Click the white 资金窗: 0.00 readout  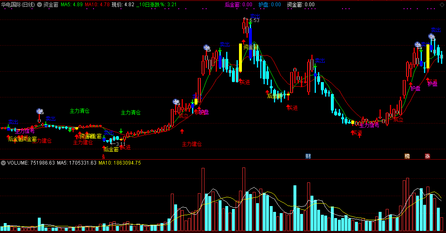click(x=301, y=5)
